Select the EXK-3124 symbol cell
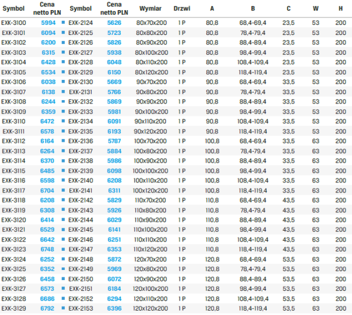The height and width of the screenshot is (315, 352). [13, 260]
